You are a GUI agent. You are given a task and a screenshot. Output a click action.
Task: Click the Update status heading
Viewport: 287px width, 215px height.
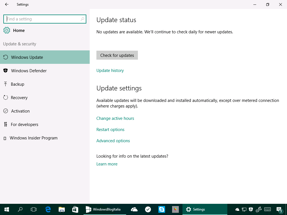click(116, 20)
